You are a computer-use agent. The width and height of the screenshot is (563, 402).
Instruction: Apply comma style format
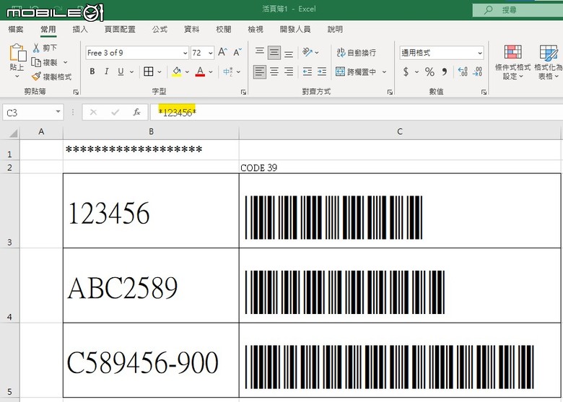click(445, 71)
